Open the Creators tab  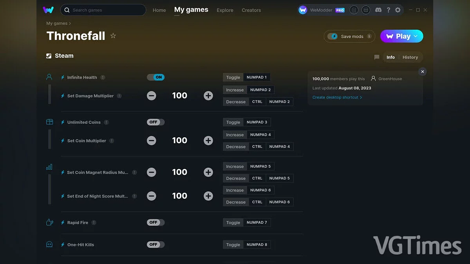coord(251,10)
